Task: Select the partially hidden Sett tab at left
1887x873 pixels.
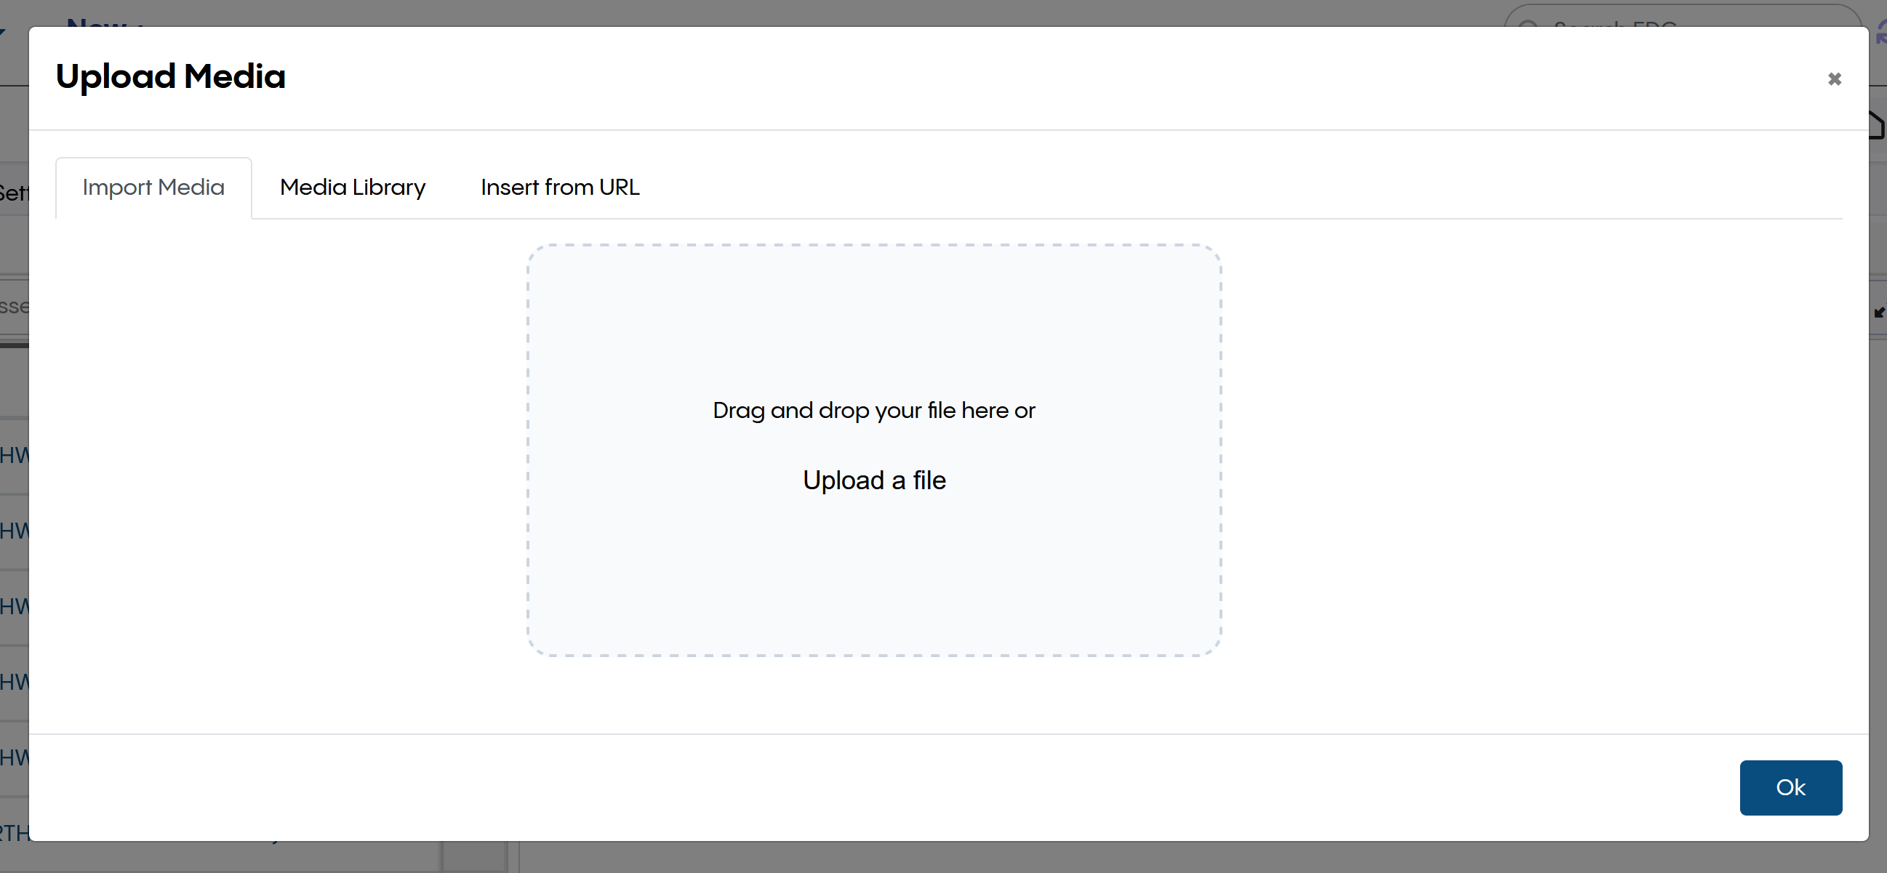Action: (x=13, y=193)
